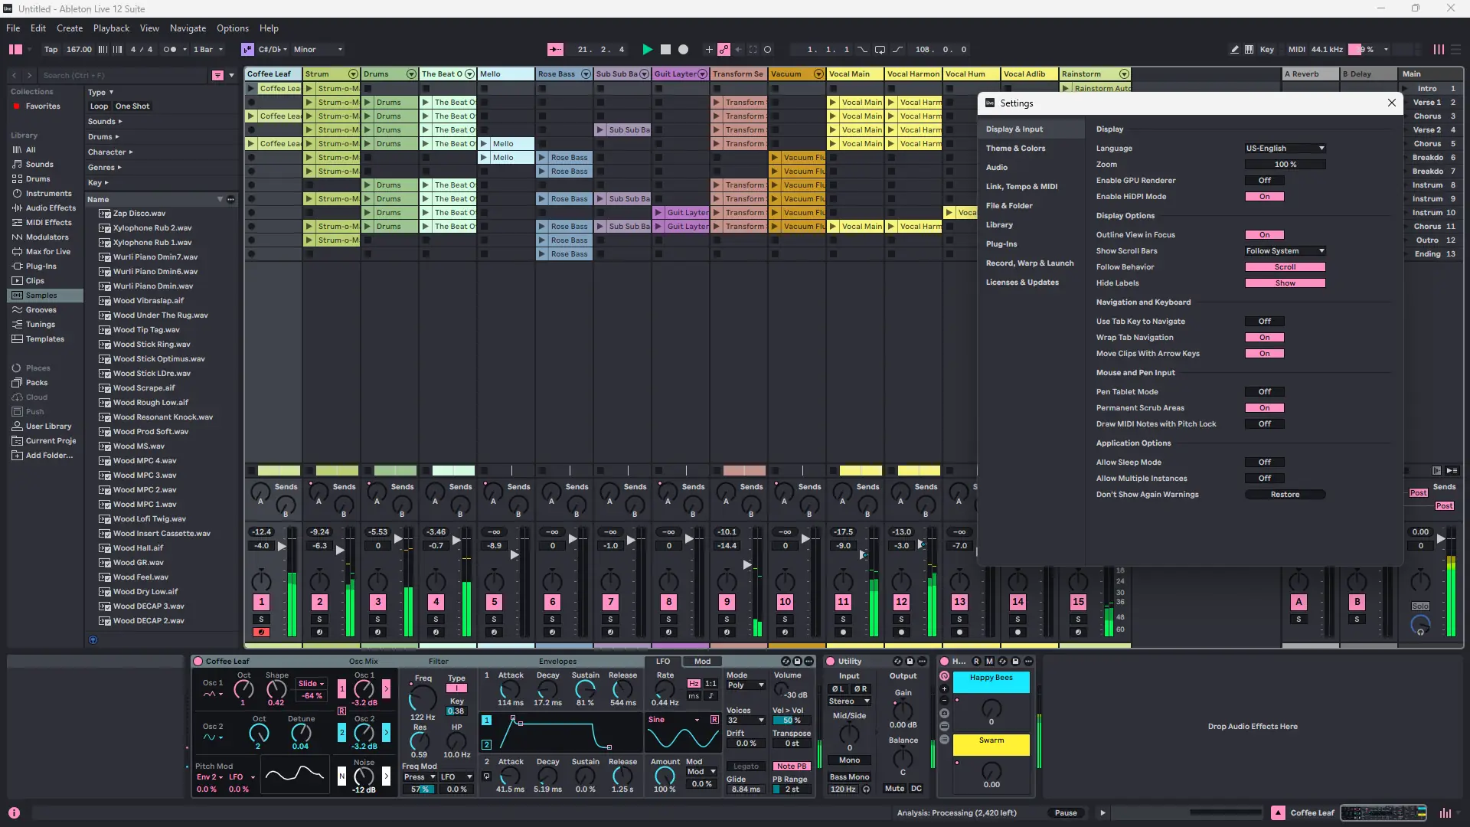Image resolution: width=1470 pixels, height=827 pixels.
Task: Open the Playback menu
Action: [x=111, y=28]
